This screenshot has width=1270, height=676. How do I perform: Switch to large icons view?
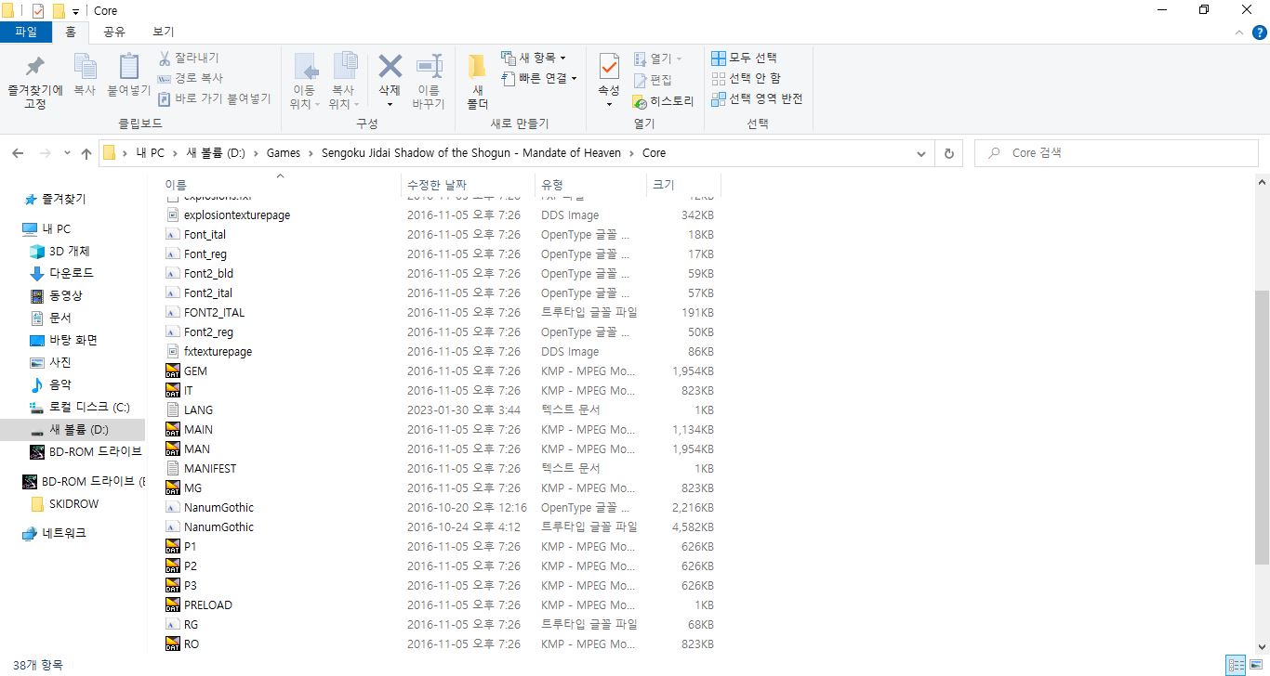(1256, 665)
